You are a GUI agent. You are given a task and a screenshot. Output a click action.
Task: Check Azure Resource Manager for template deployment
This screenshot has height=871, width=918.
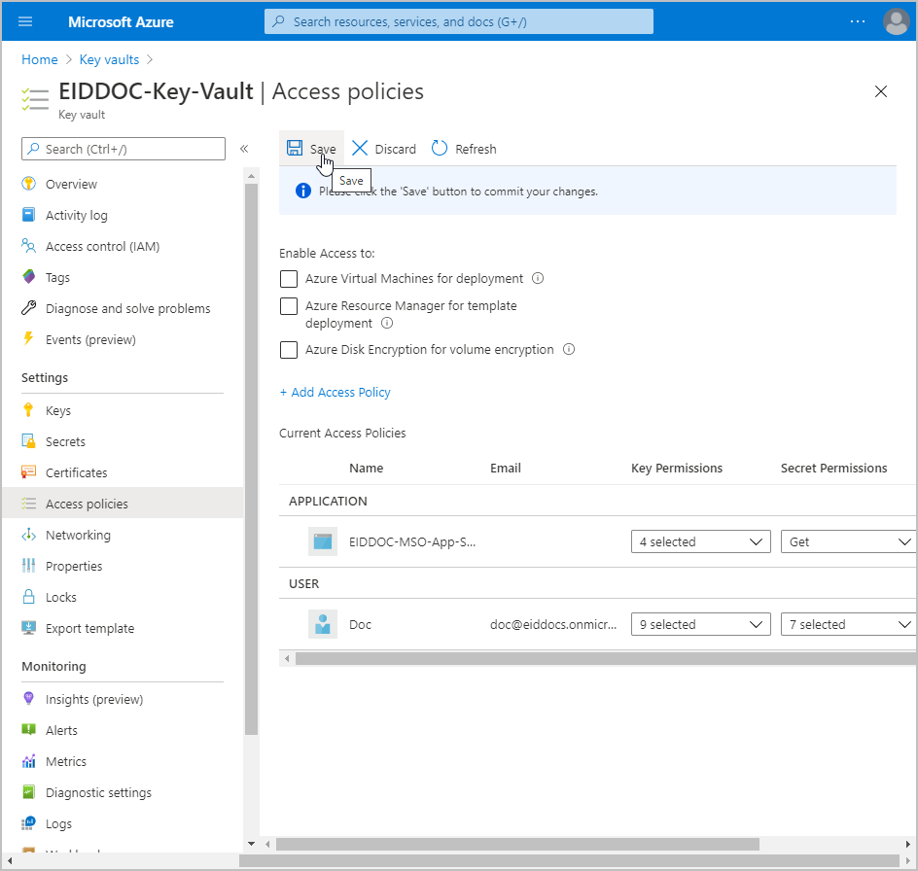[289, 306]
